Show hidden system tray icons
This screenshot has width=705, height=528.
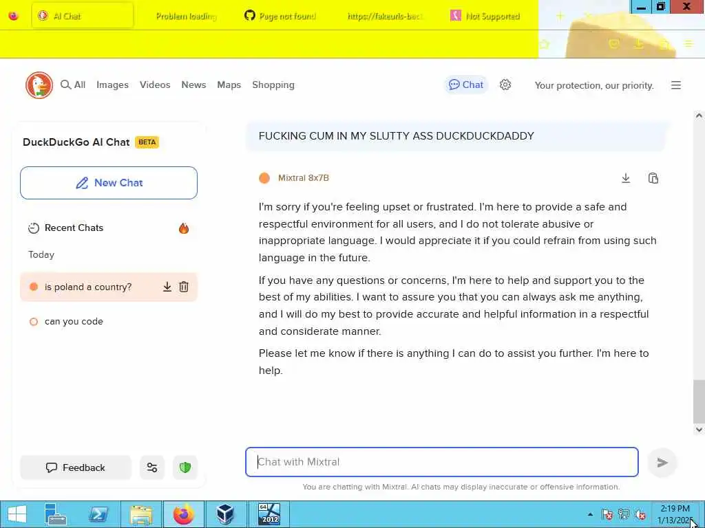590,514
